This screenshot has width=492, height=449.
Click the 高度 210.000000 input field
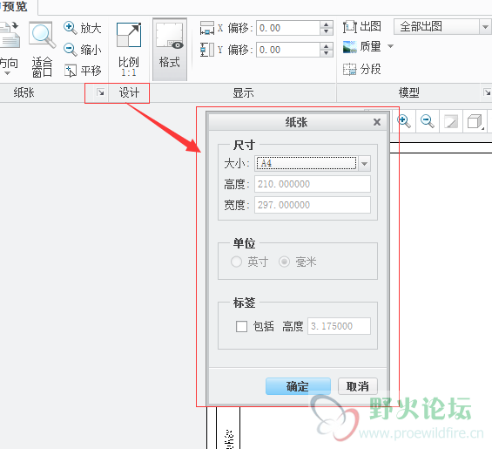click(x=313, y=184)
